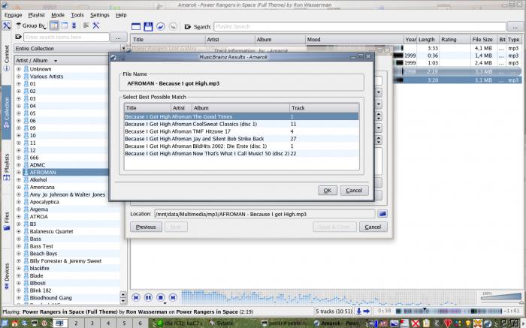The height and width of the screenshot is (328, 526).
Task: Open the Group By dropdown
Action: pyautogui.click(x=32, y=26)
